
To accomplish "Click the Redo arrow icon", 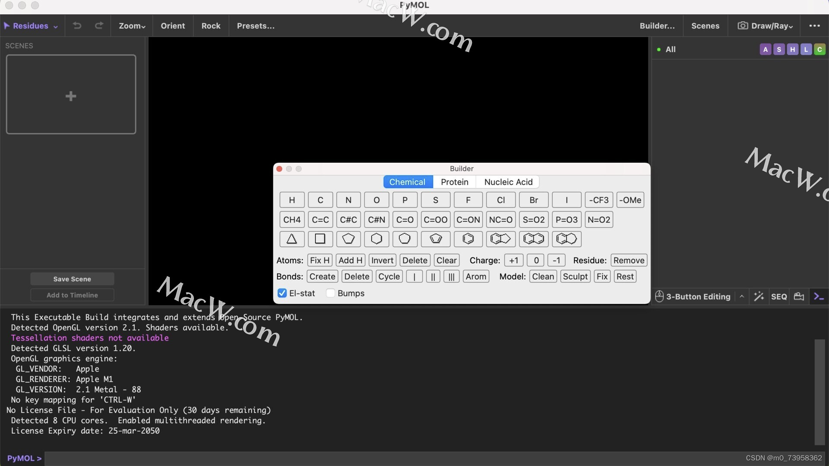I will click(99, 26).
